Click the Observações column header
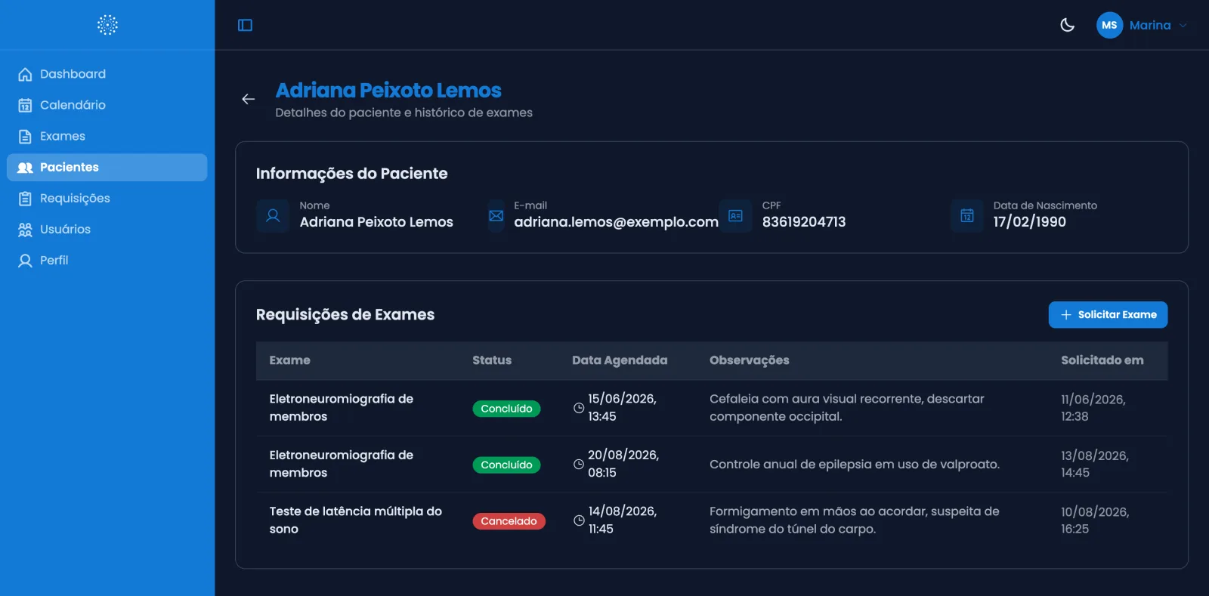 pos(750,360)
